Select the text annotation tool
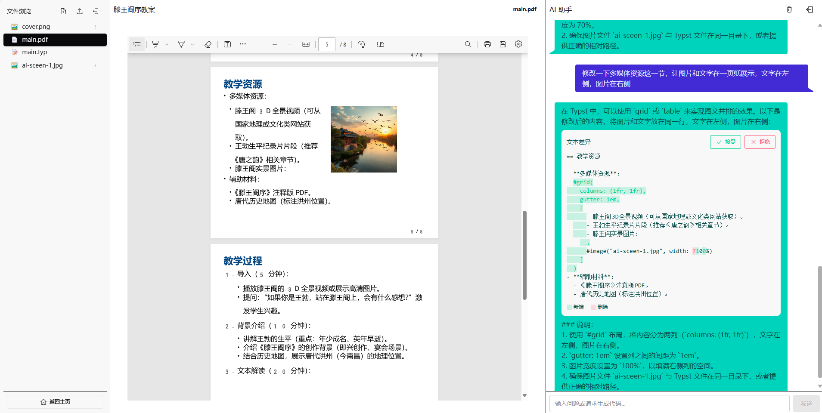The image size is (822, 413). coord(227,44)
